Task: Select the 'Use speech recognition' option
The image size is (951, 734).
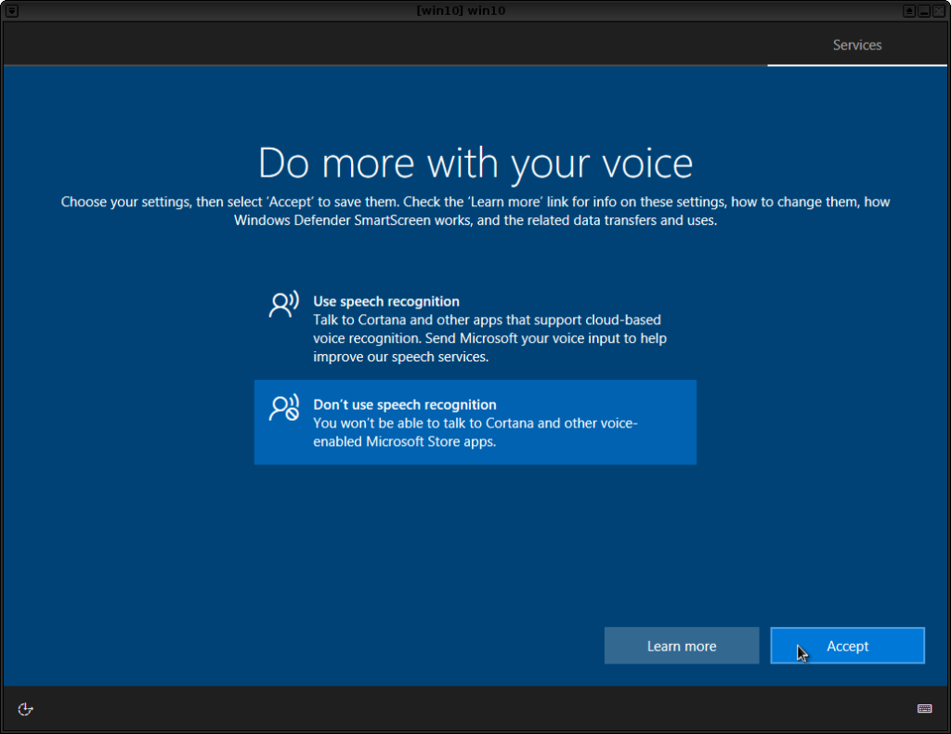Action: pyautogui.click(x=475, y=329)
